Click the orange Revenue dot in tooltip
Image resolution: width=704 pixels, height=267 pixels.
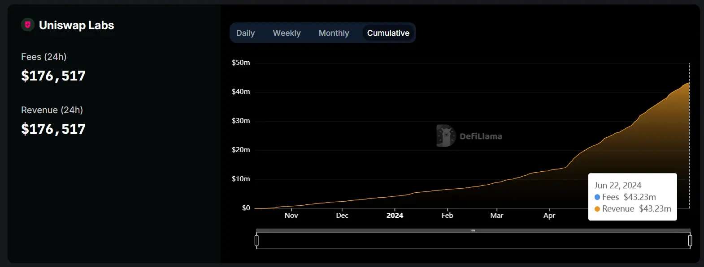tap(597, 209)
